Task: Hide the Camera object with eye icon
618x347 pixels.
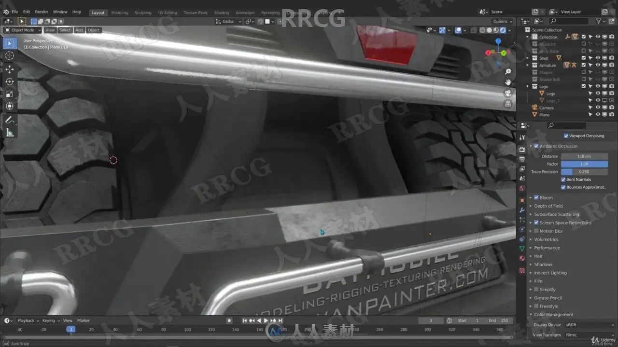Action: coord(598,107)
